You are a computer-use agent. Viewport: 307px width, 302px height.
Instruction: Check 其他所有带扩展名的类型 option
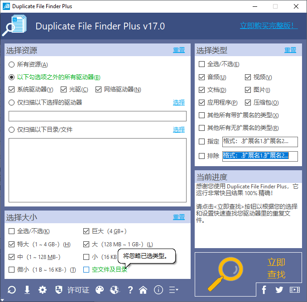pyautogui.click(x=201, y=115)
